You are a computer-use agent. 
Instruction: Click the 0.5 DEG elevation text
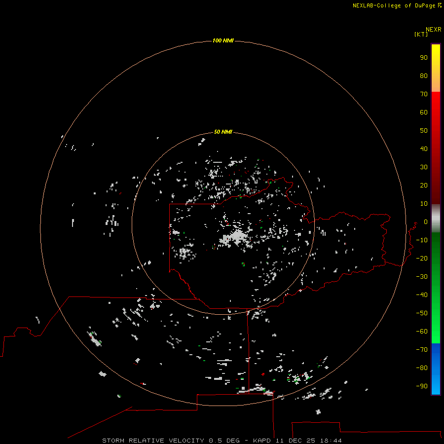tap(224, 441)
